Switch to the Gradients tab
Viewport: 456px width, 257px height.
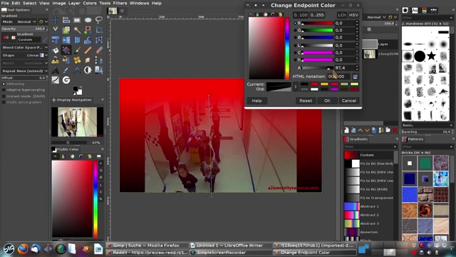pos(356,139)
